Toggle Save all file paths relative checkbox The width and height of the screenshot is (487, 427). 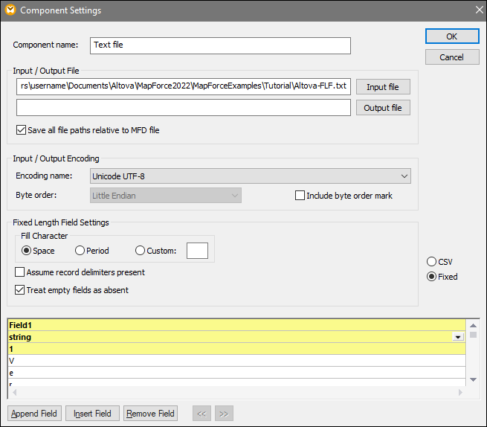21,130
